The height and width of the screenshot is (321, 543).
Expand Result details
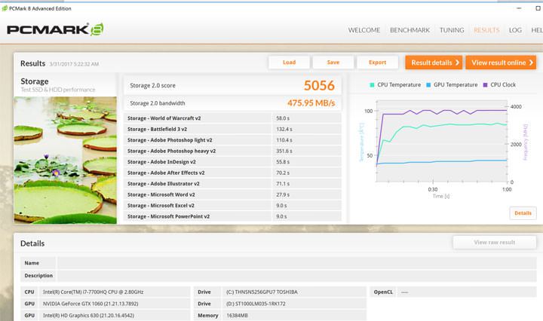[x=434, y=63]
